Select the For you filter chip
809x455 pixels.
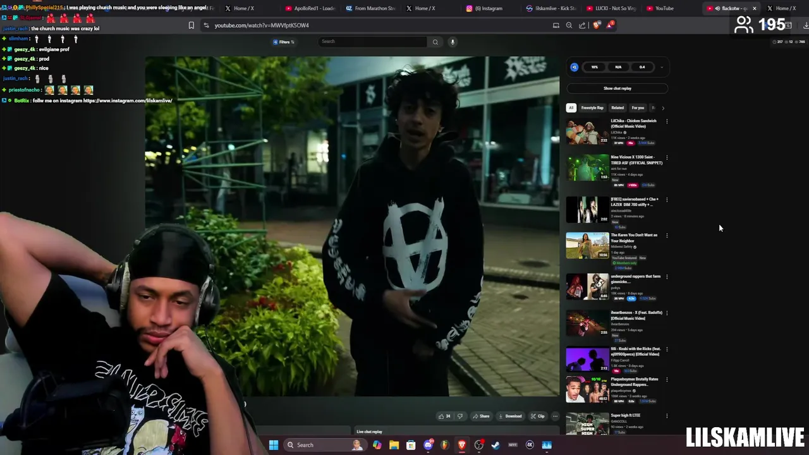coord(638,108)
